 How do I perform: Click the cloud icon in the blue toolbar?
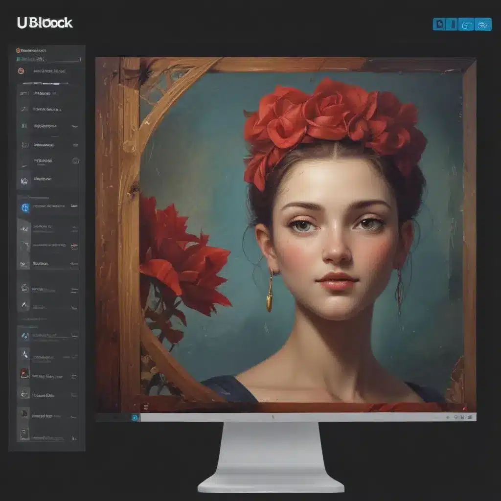(483, 24)
